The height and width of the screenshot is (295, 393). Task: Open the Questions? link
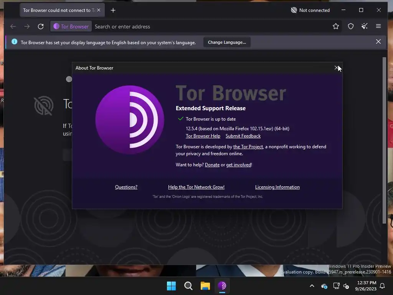(126, 187)
